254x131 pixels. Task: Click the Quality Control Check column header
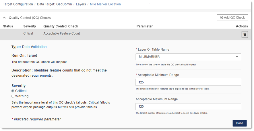click(61, 26)
